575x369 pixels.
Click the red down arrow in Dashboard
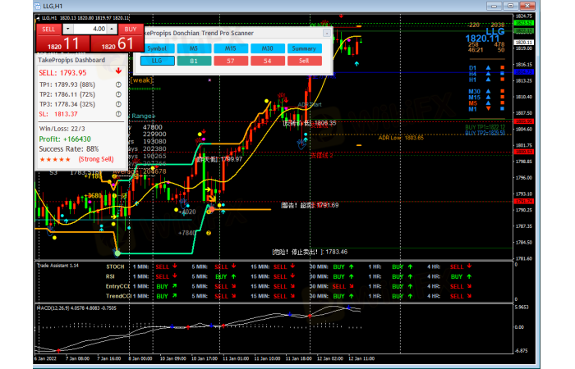tap(119, 71)
